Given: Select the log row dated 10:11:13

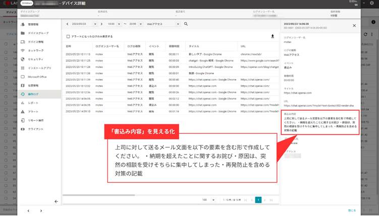Looking at the screenshot, I should tap(171, 54).
